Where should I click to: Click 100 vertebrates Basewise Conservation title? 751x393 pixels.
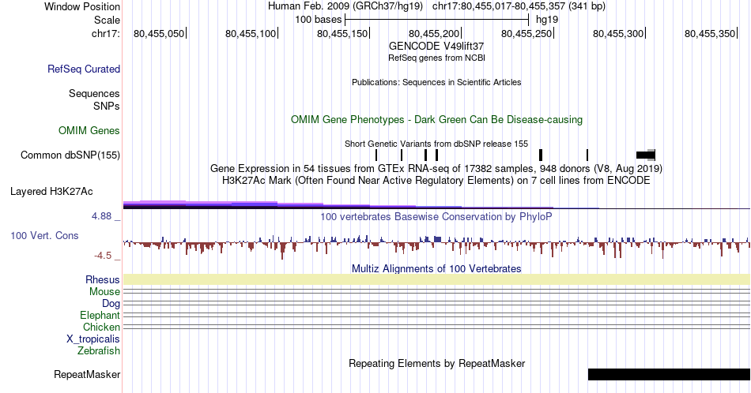tap(436, 216)
